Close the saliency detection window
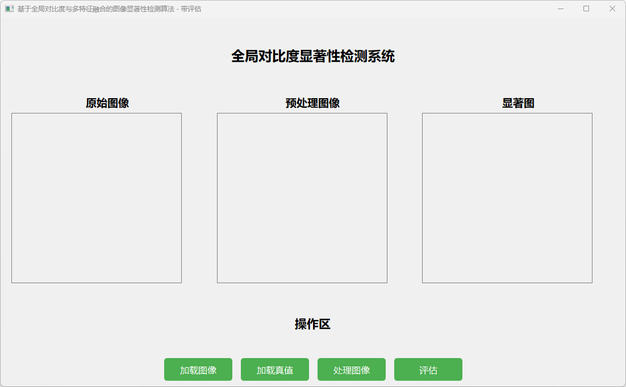The image size is (626, 387). pos(612,9)
